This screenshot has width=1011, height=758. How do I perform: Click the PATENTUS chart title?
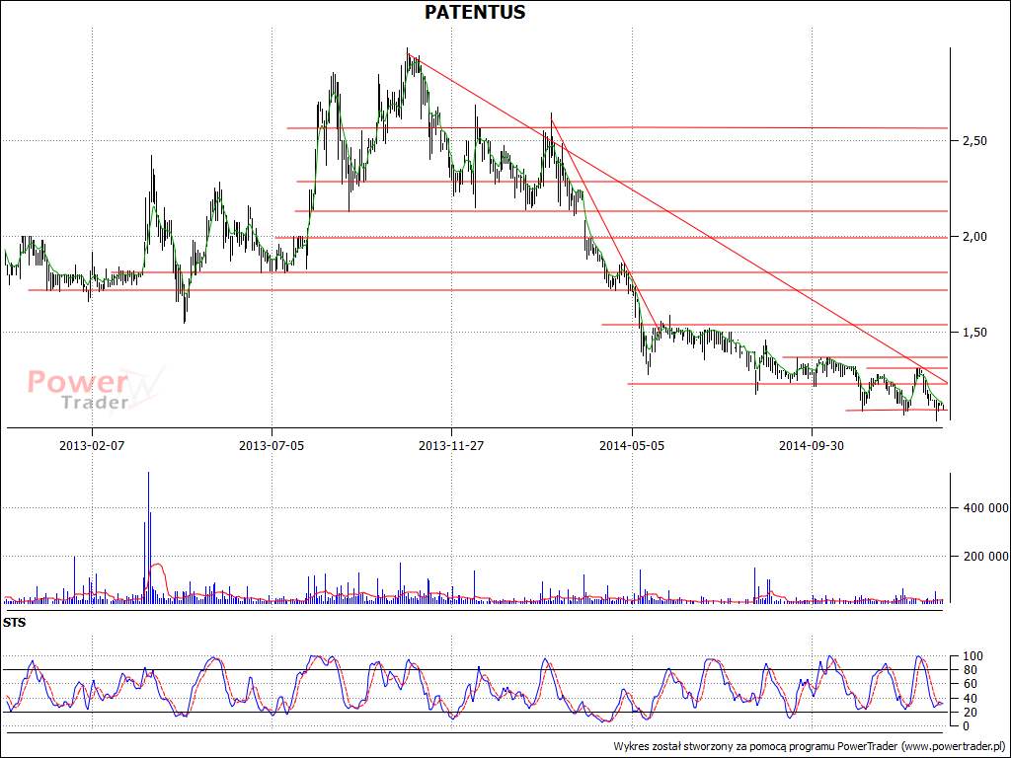point(475,12)
